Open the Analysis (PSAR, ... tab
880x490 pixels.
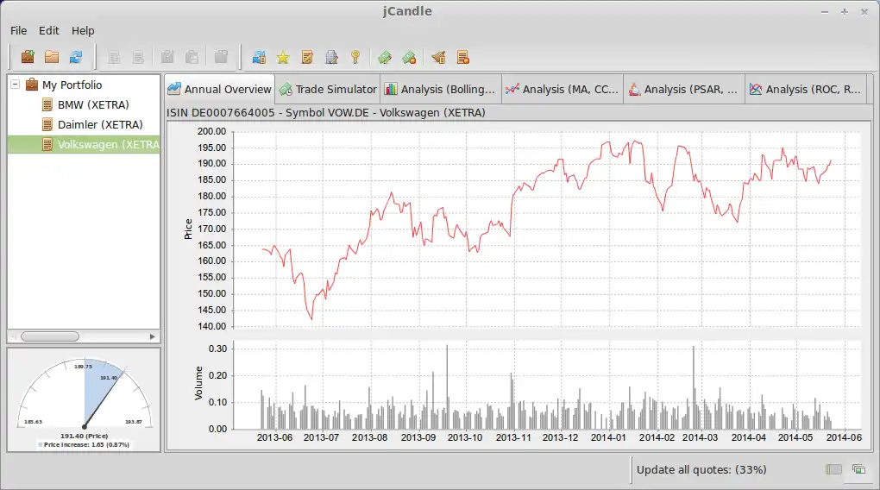point(684,89)
